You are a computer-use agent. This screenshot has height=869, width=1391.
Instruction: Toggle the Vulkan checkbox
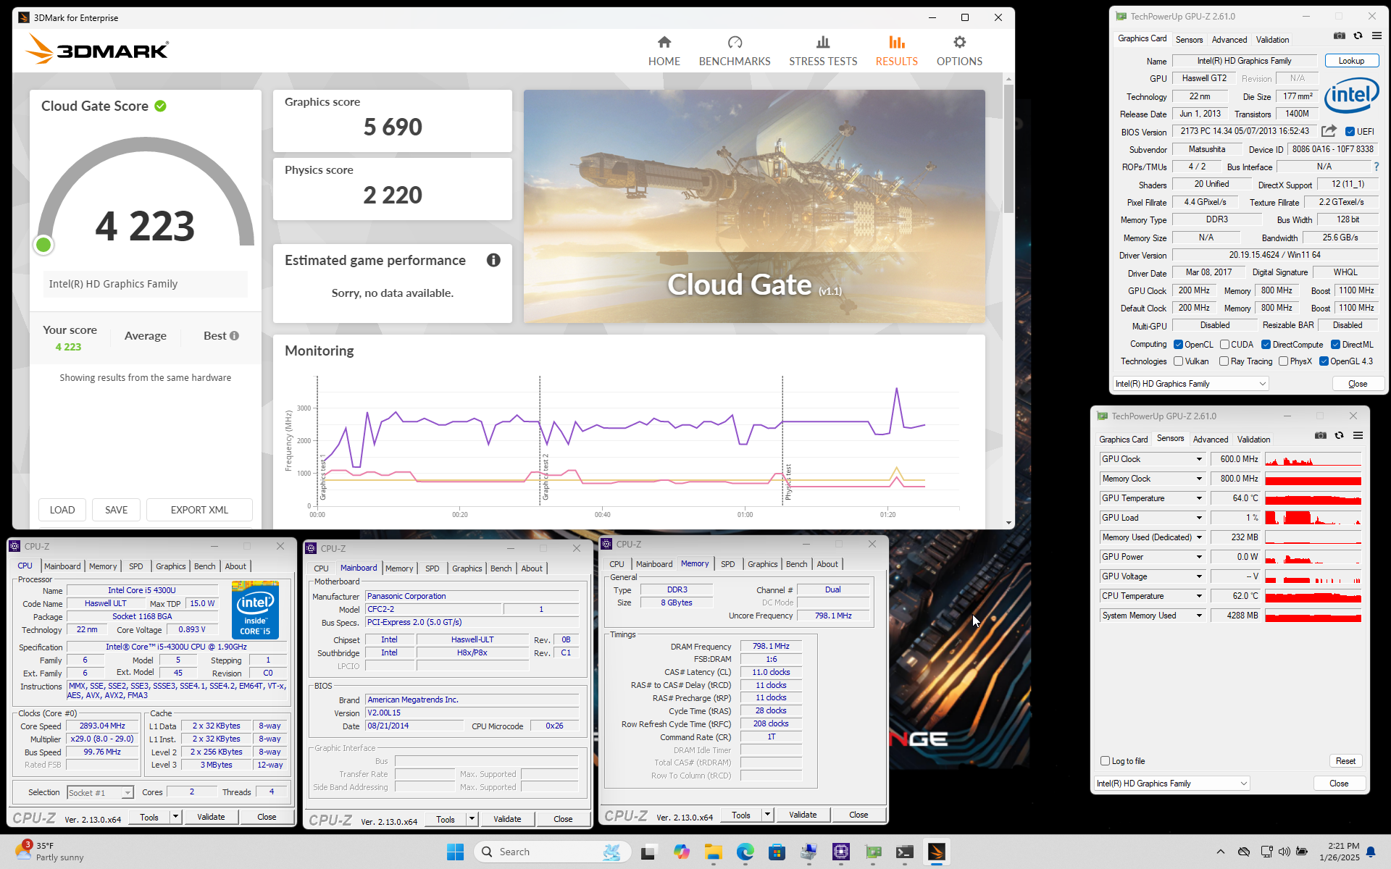point(1178,361)
